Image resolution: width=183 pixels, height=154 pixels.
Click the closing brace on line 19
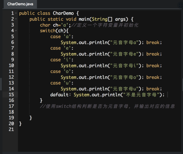[31, 118]
